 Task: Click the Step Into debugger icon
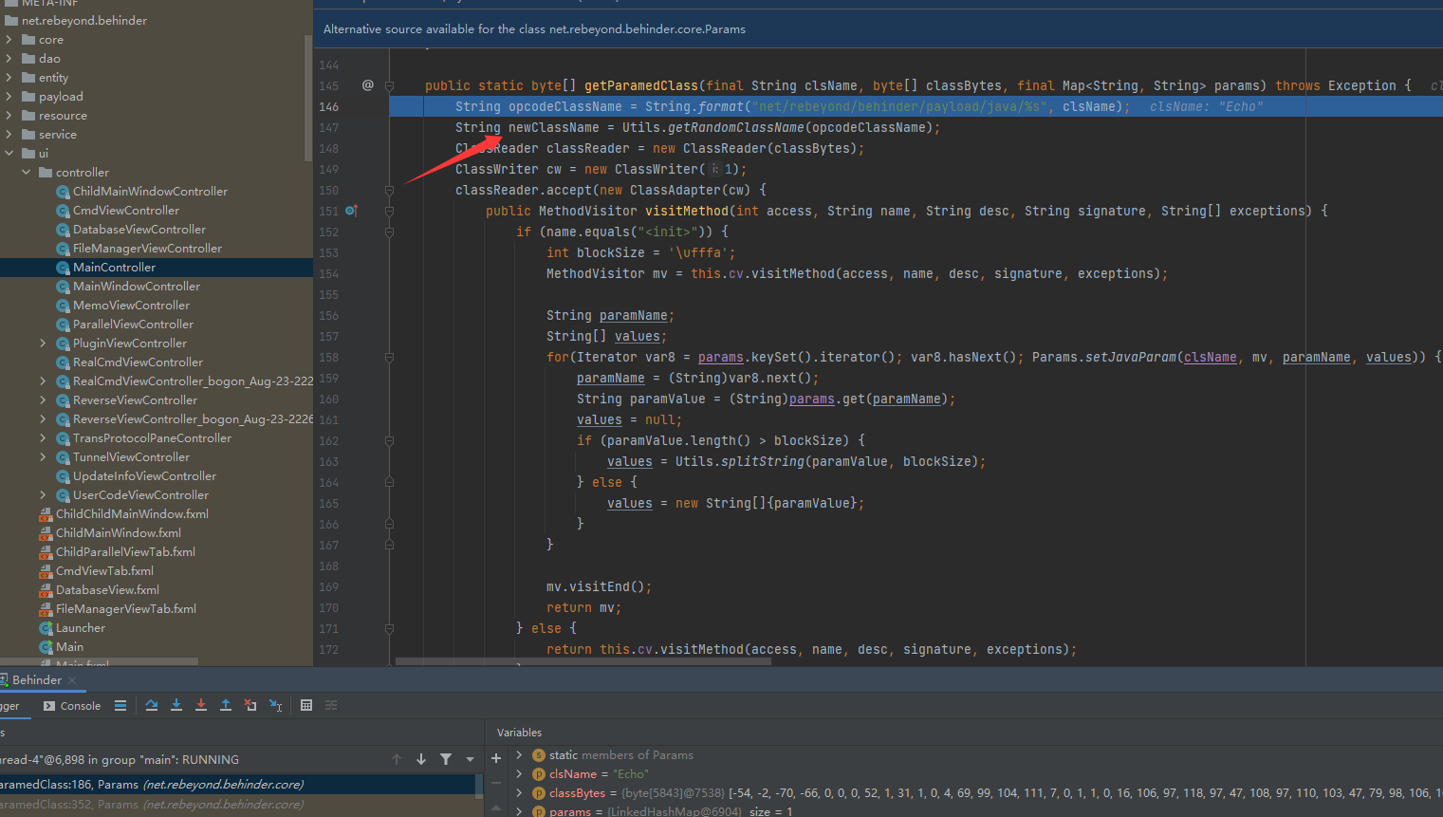176,705
